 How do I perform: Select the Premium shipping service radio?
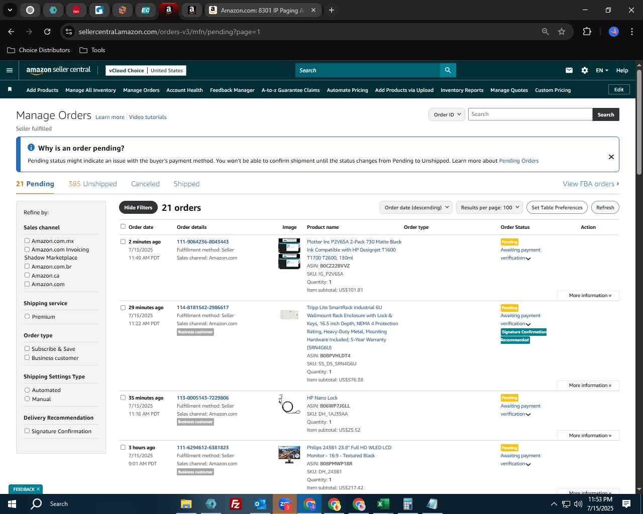click(27, 317)
